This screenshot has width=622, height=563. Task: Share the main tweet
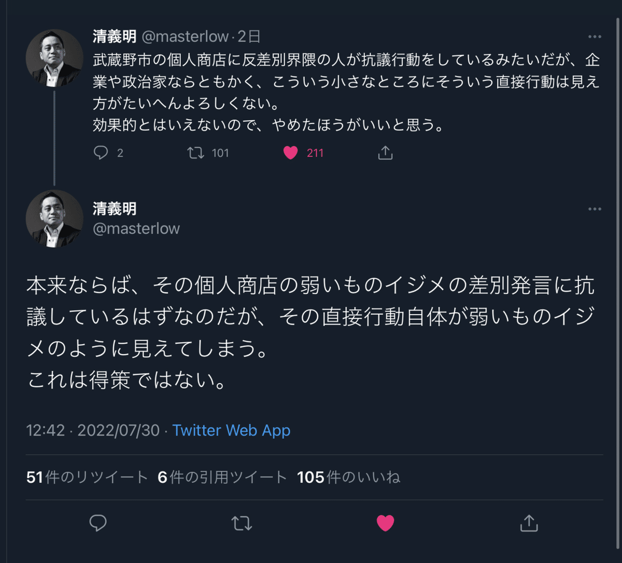pyautogui.click(x=529, y=523)
